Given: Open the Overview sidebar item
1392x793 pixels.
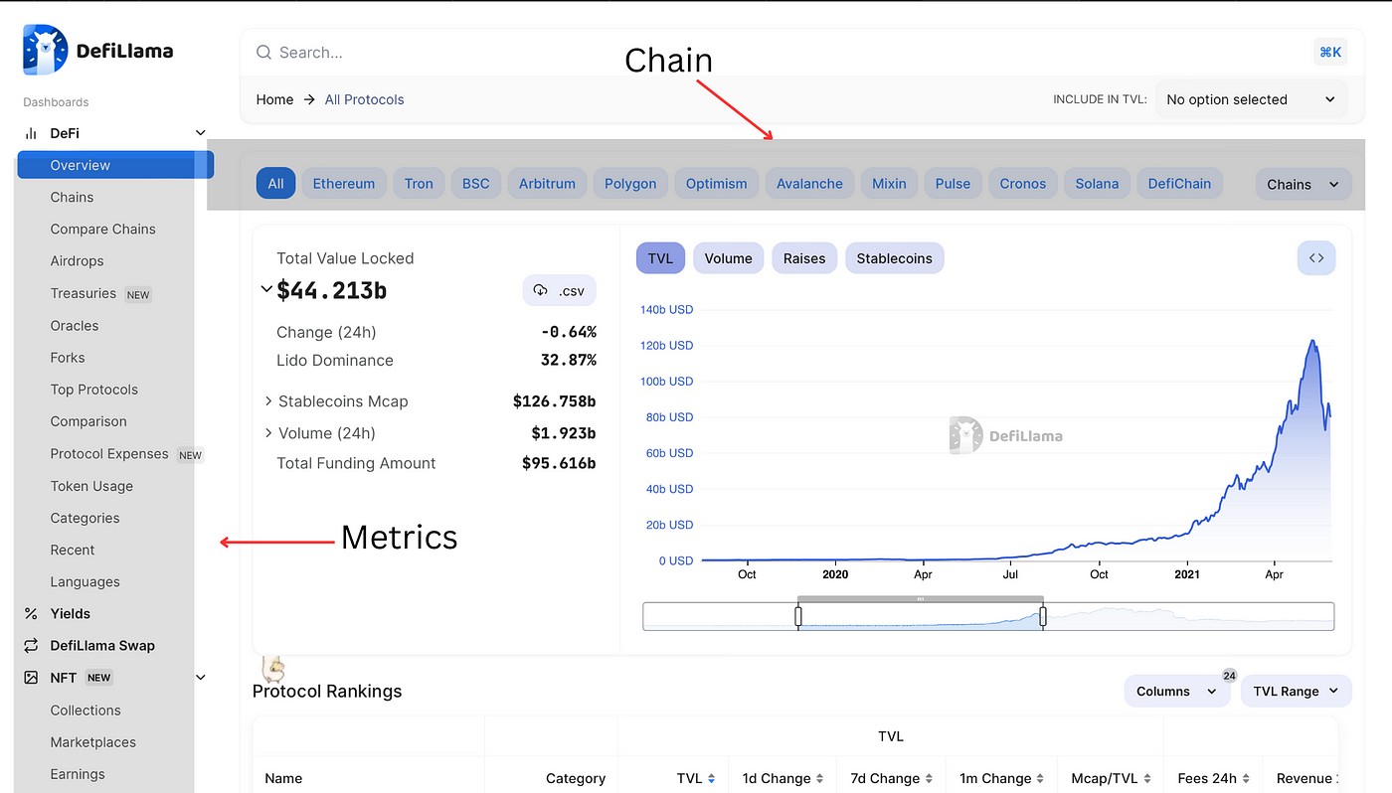Looking at the screenshot, I should coord(115,165).
